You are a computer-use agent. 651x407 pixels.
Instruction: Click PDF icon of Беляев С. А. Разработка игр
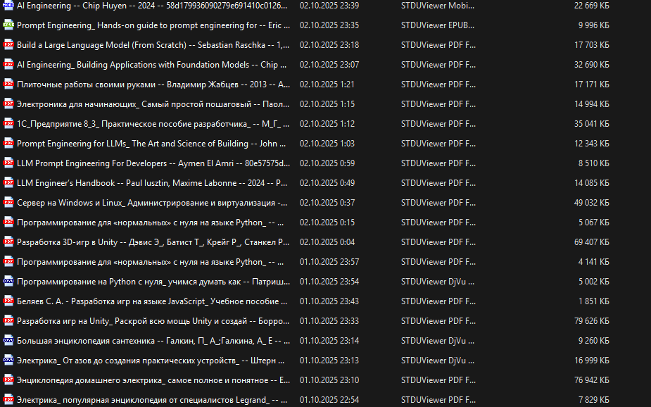[8, 301]
